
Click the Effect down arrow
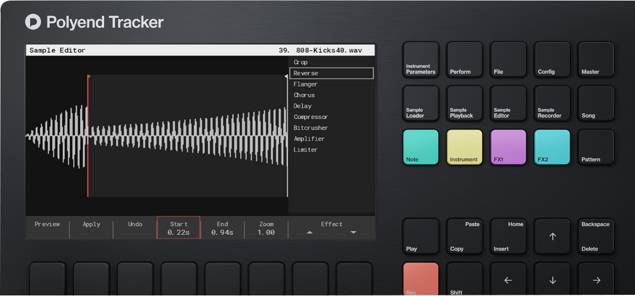tap(353, 232)
